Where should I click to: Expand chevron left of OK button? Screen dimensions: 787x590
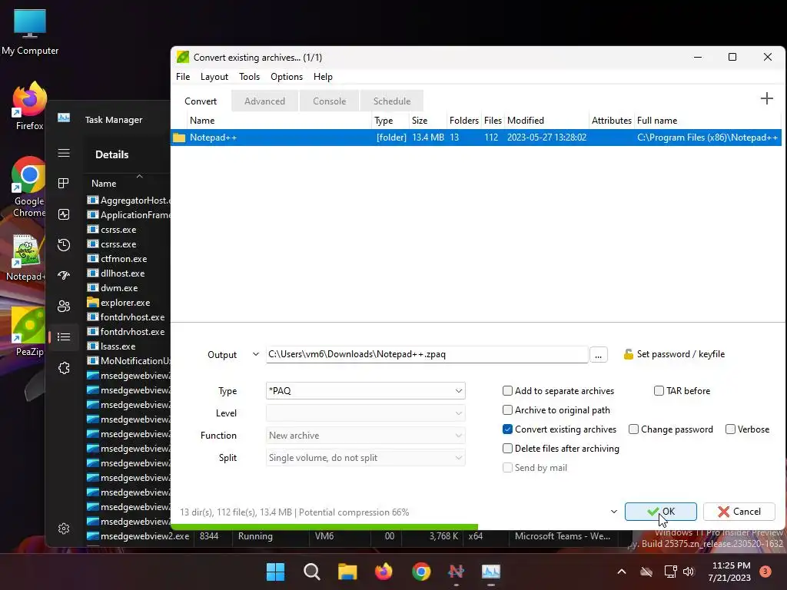[x=613, y=512]
